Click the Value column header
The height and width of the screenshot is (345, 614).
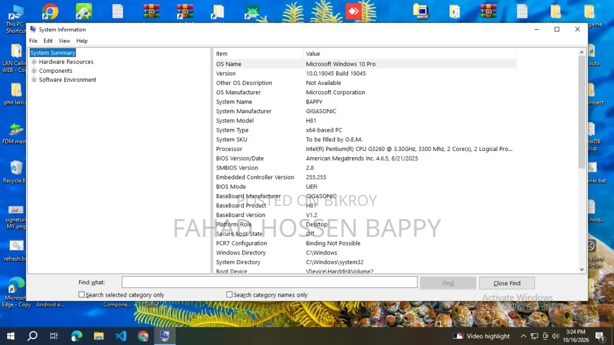coord(410,54)
